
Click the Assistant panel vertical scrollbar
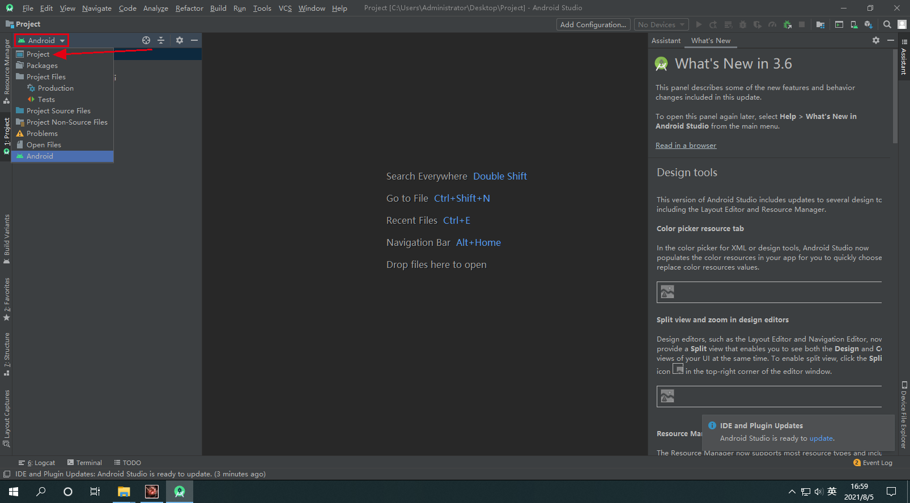895,96
